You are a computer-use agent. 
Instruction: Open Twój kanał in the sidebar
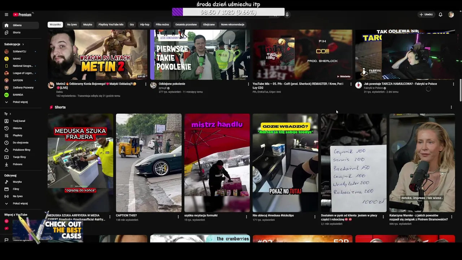[x=21, y=121]
